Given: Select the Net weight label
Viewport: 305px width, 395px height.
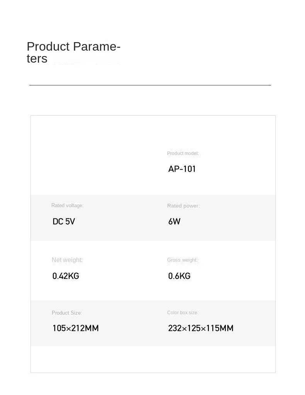Looking at the screenshot, I should [x=67, y=260].
